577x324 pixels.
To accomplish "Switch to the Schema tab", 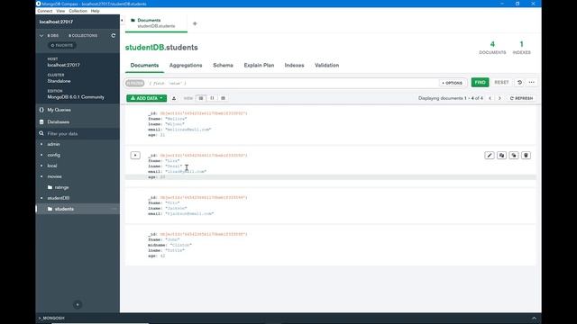I will tap(223, 66).
